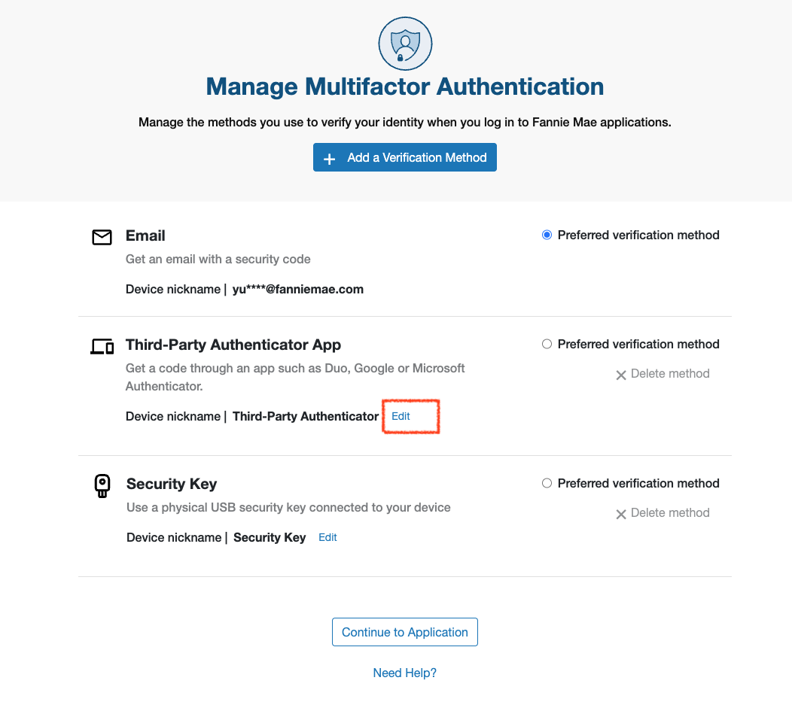
Task: Edit the Security Key device nickname
Action: tap(327, 537)
